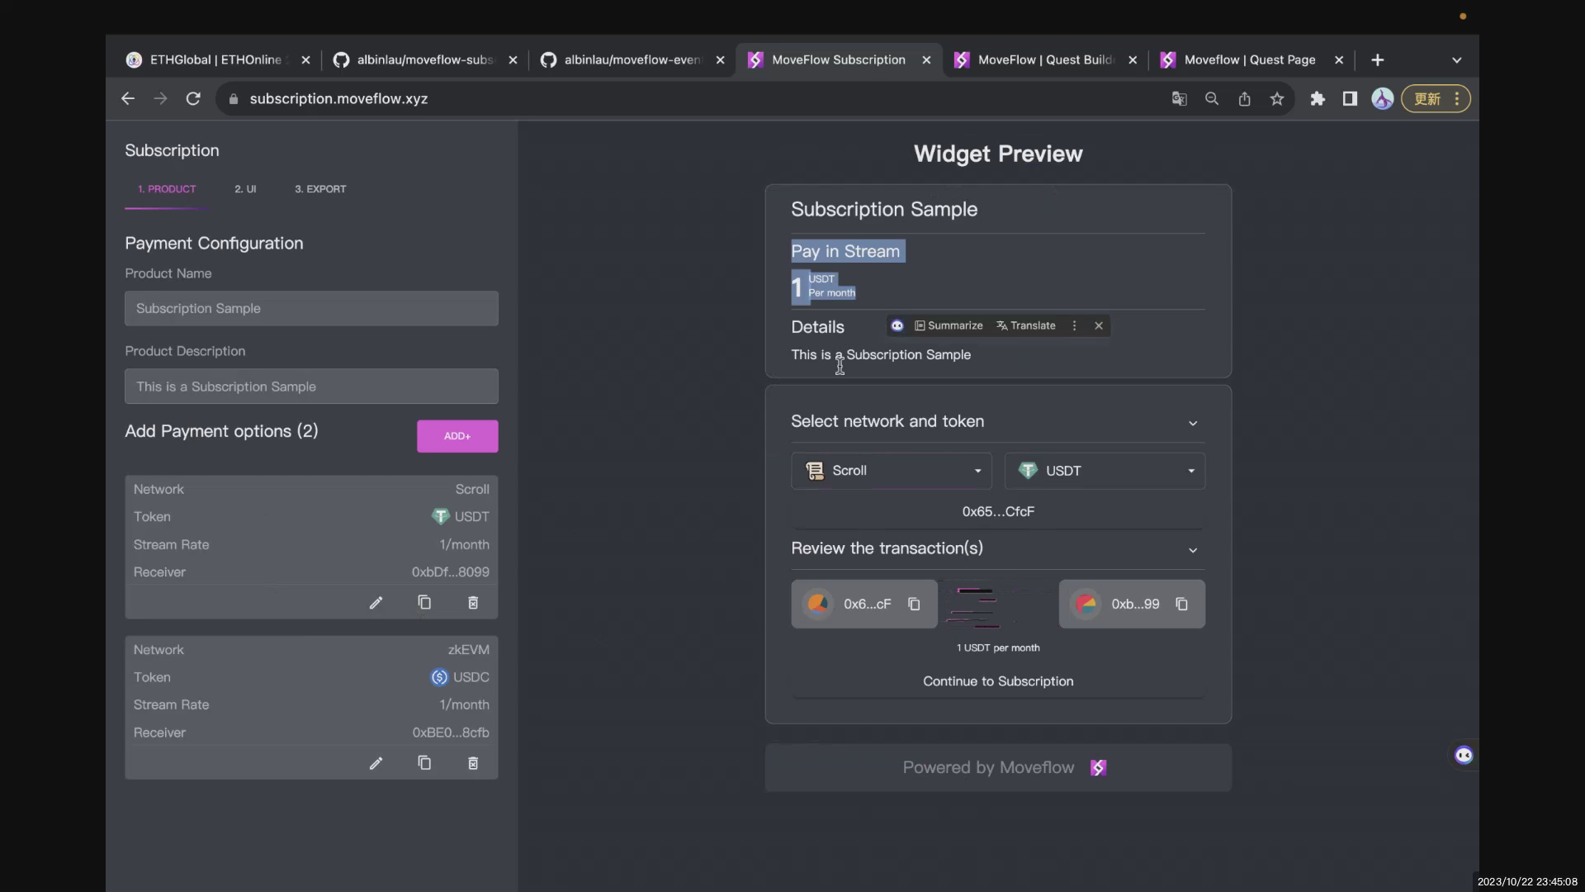The width and height of the screenshot is (1585, 892).
Task: Switch to the MoveFlow Quest Build tab
Action: tap(1045, 60)
